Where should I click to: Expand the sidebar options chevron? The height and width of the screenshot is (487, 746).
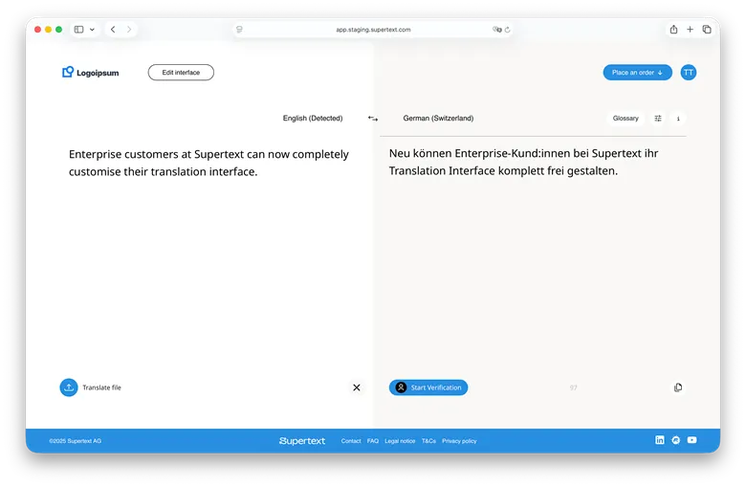coord(92,30)
